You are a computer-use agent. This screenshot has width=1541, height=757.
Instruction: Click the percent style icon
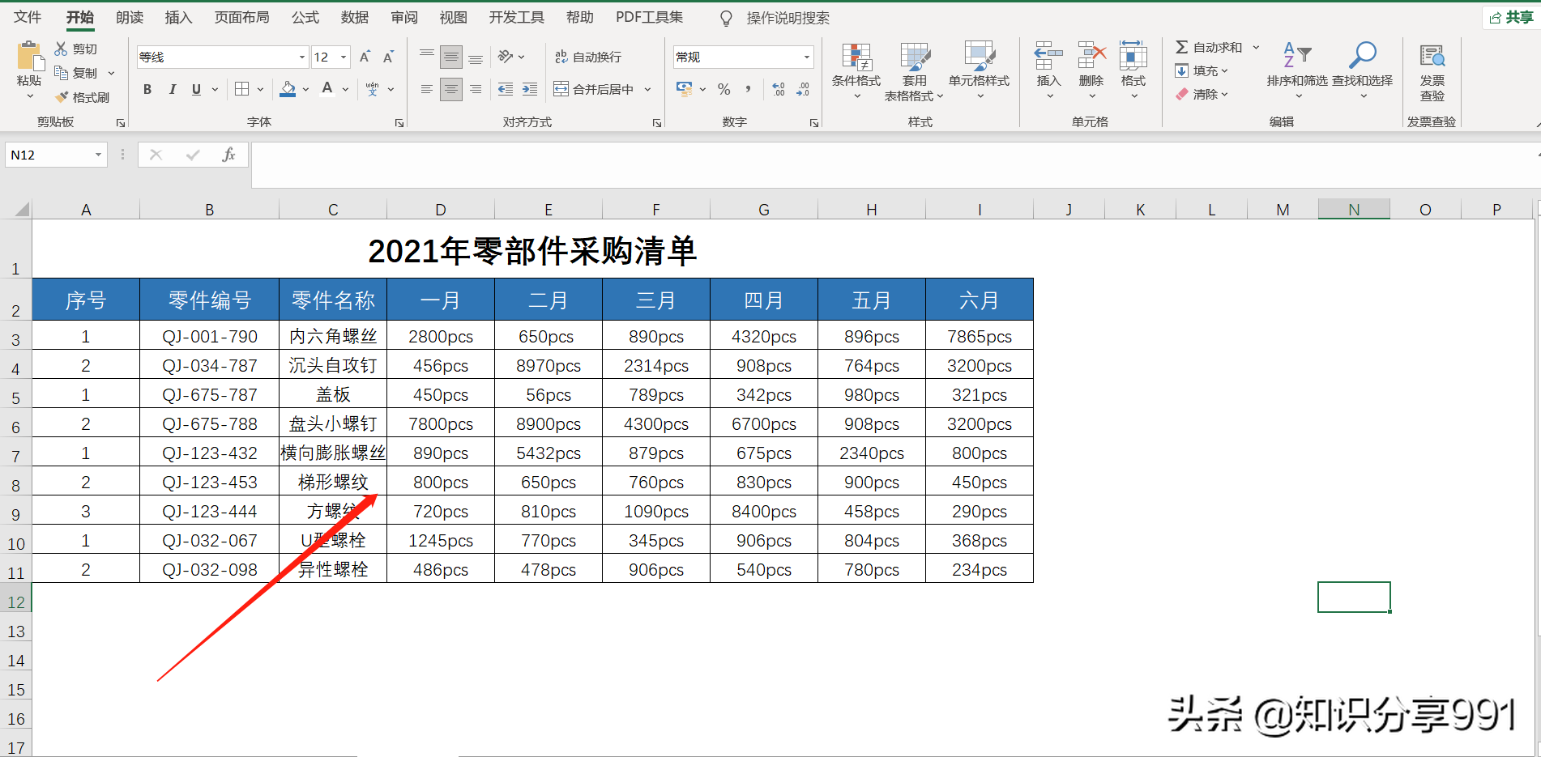point(724,89)
